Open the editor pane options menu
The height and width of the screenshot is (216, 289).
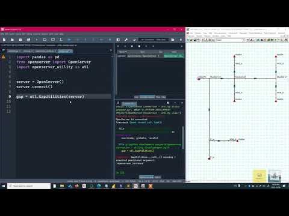[x=111, y=50]
